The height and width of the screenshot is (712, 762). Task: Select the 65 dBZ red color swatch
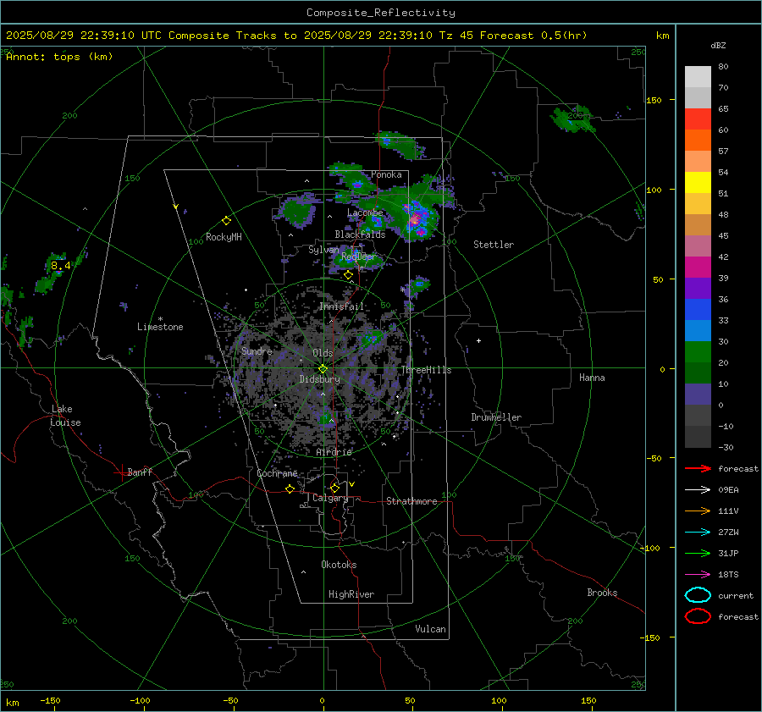[x=698, y=119]
